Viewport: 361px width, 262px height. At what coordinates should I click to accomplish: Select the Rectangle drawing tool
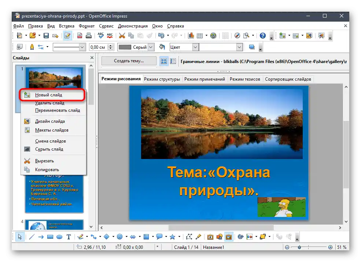[x=50, y=237]
